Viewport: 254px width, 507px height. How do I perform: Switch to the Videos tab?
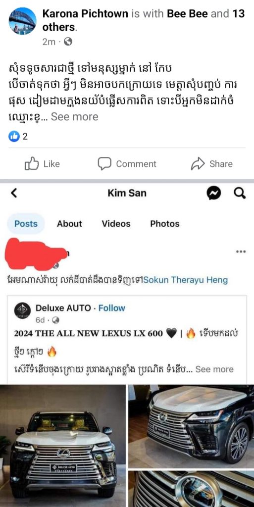116,224
